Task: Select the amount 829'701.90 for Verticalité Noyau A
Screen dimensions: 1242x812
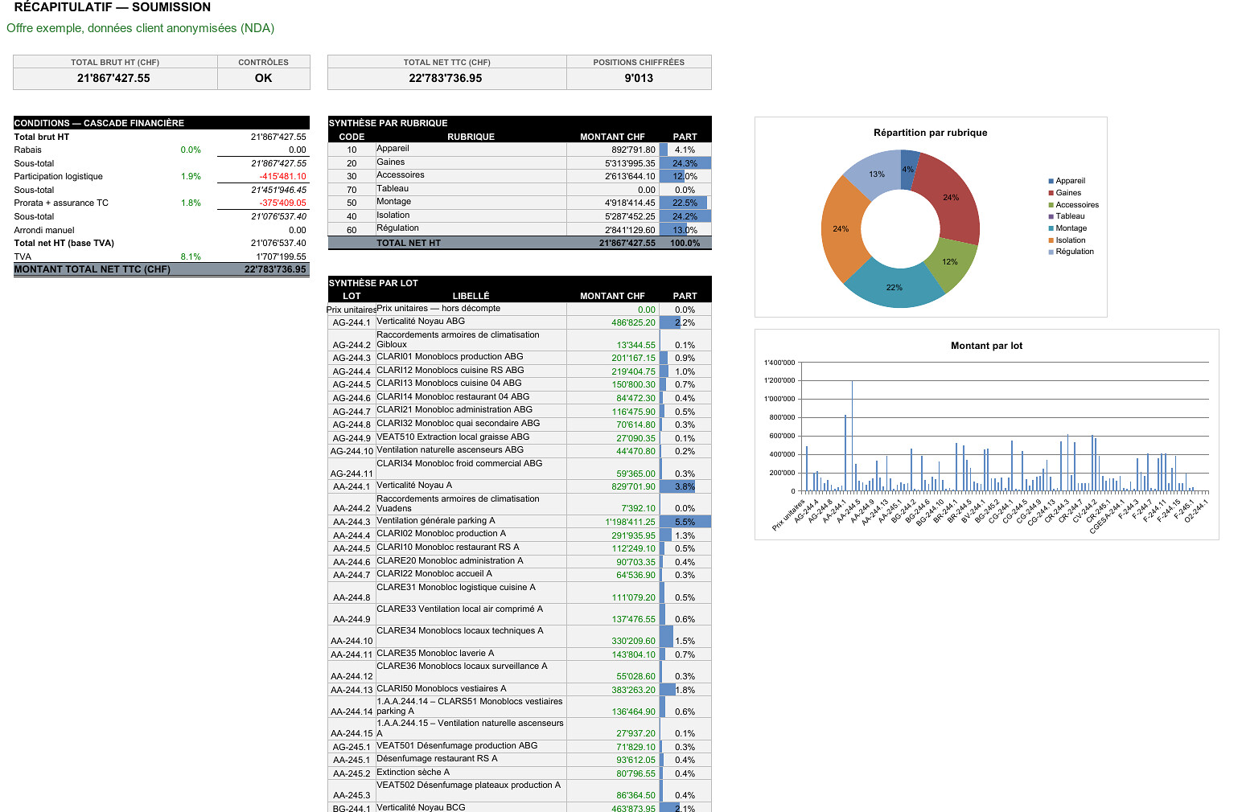Action: [x=633, y=486]
